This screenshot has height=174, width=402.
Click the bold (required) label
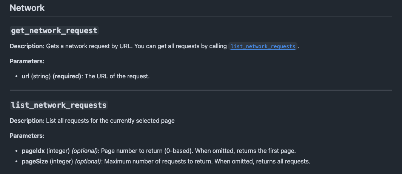[x=67, y=76]
